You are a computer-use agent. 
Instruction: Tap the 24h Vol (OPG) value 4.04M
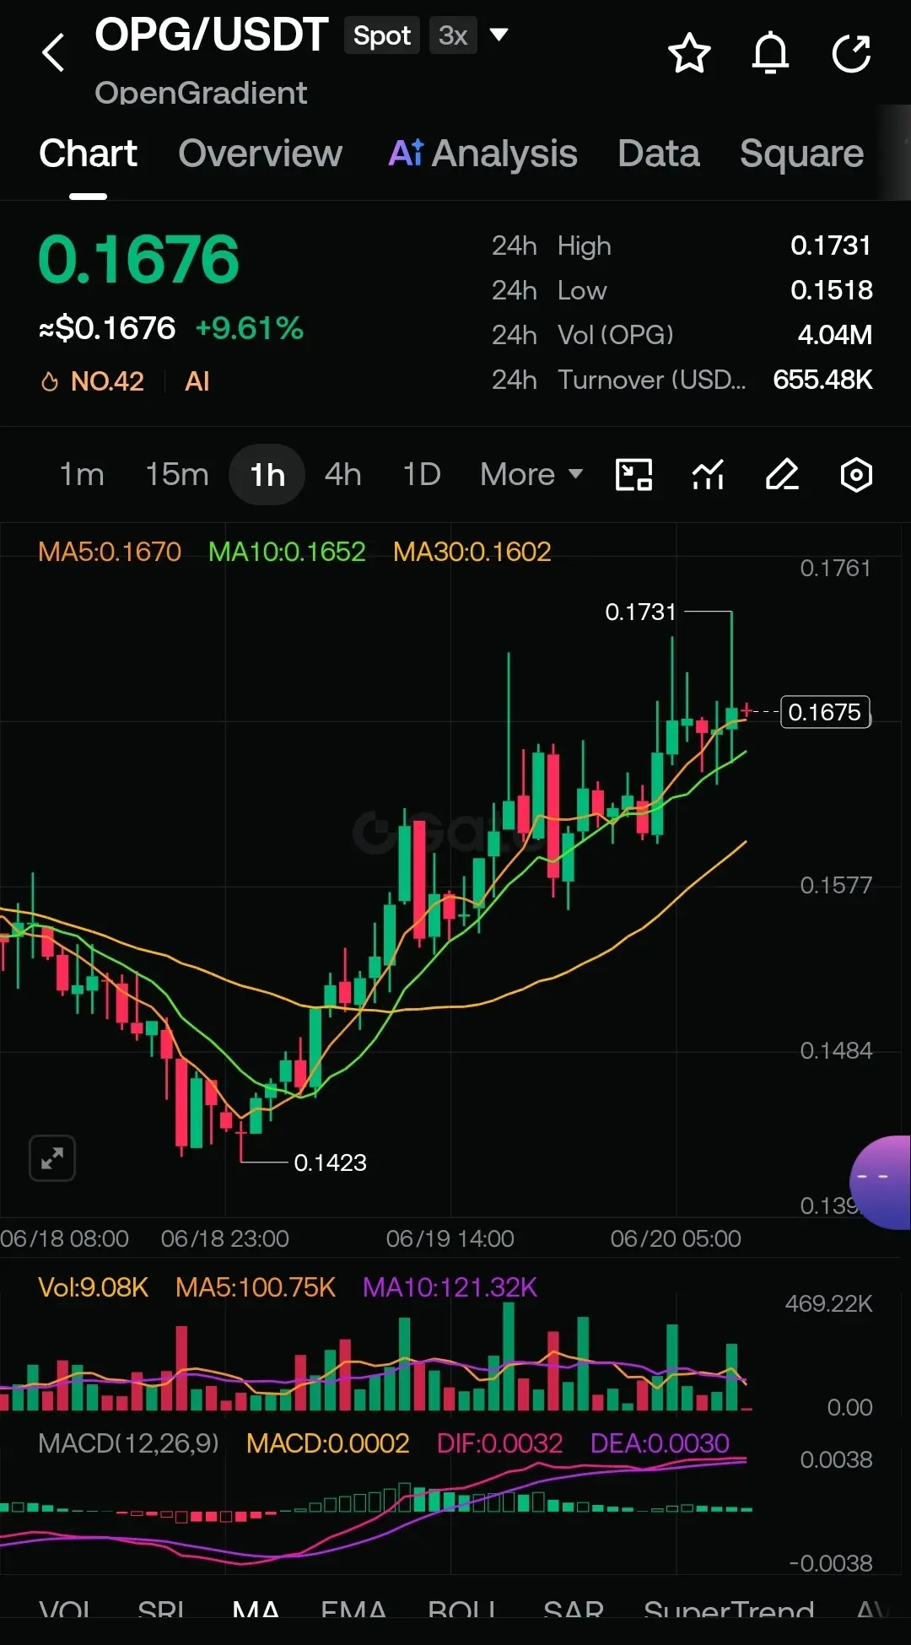click(x=834, y=335)
